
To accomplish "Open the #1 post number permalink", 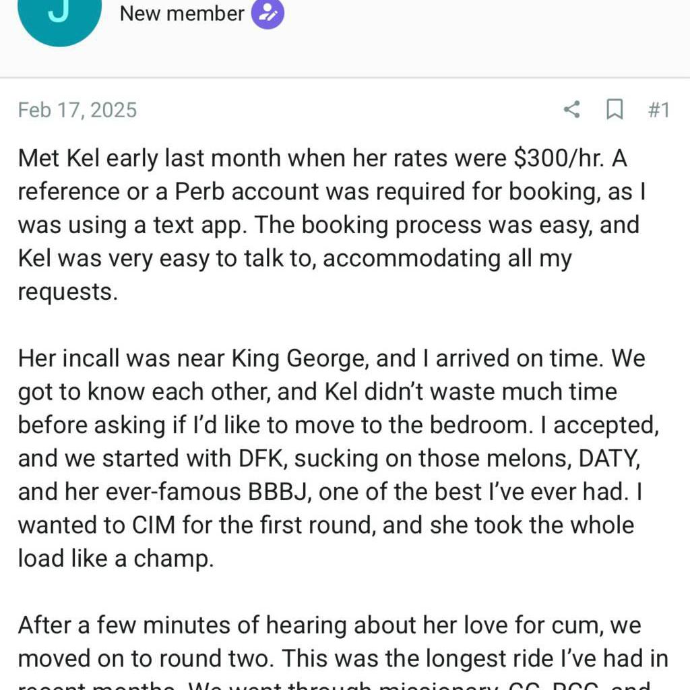I will [659, 110].
